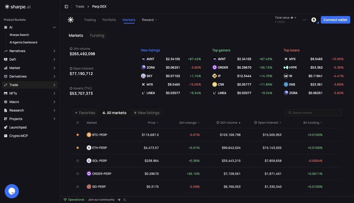Viewport: 354px width, 203px height.
Task: Sort table by 24h volume column
Action: point(228,123)
